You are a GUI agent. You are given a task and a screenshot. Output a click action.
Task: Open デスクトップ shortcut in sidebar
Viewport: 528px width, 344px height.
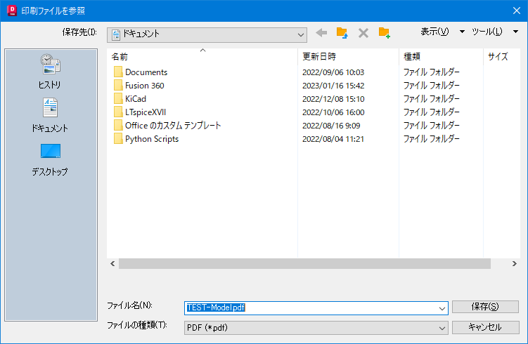(x=50, y=159)
